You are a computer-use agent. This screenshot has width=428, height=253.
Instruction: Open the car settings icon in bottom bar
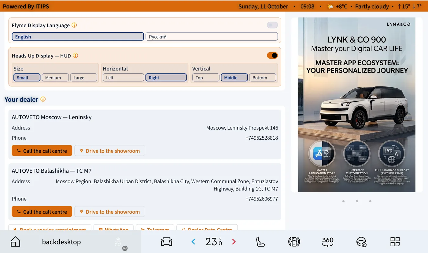coord(167,242)
